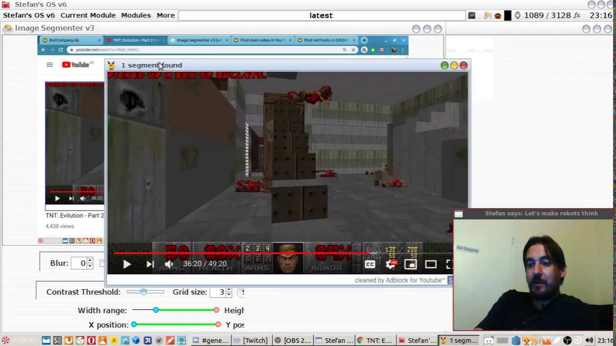Image resolution: width=616 pixels, height=346 pixels.
Task: Select the Find red fonts in DOOM tab
Action: [326, 40]
